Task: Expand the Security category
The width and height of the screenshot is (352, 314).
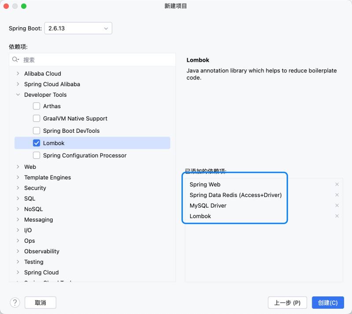Action: pyautogui.click(x=18, y=188)
